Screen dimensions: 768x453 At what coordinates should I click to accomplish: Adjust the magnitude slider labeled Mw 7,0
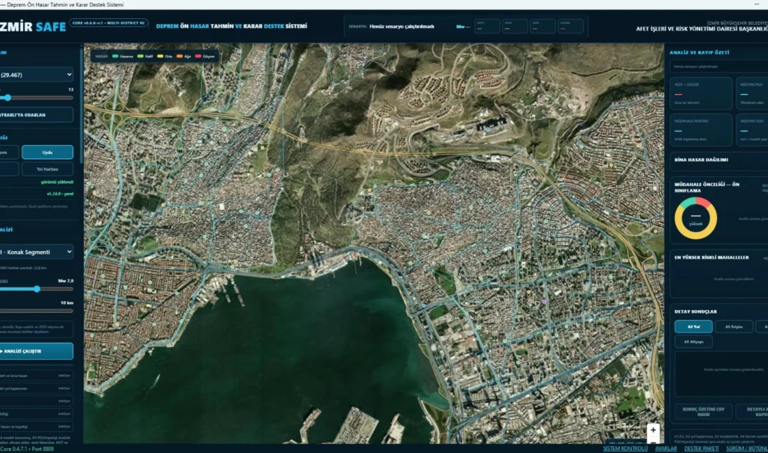pyautogui.click(x=36, y=289)
